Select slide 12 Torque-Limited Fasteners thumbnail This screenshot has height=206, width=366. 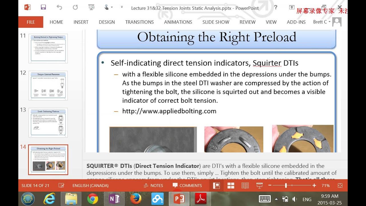point(48,86)
